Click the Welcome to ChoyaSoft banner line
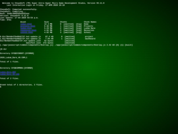Viewport: 178px width, 134px height. click(x=53, y=3)
